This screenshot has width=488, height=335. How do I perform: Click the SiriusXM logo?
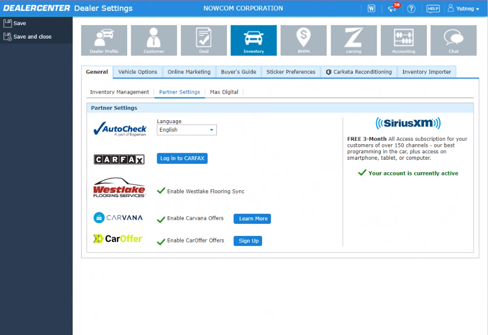tap(408, 123)
